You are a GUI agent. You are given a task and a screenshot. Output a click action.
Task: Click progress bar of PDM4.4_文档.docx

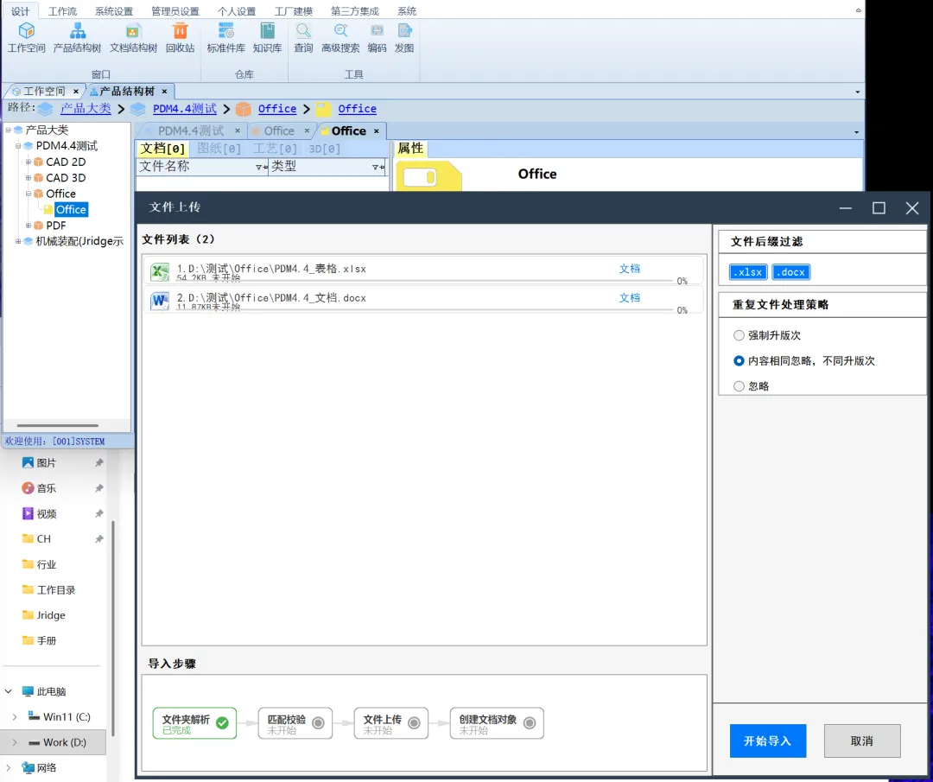coord(425,310)
